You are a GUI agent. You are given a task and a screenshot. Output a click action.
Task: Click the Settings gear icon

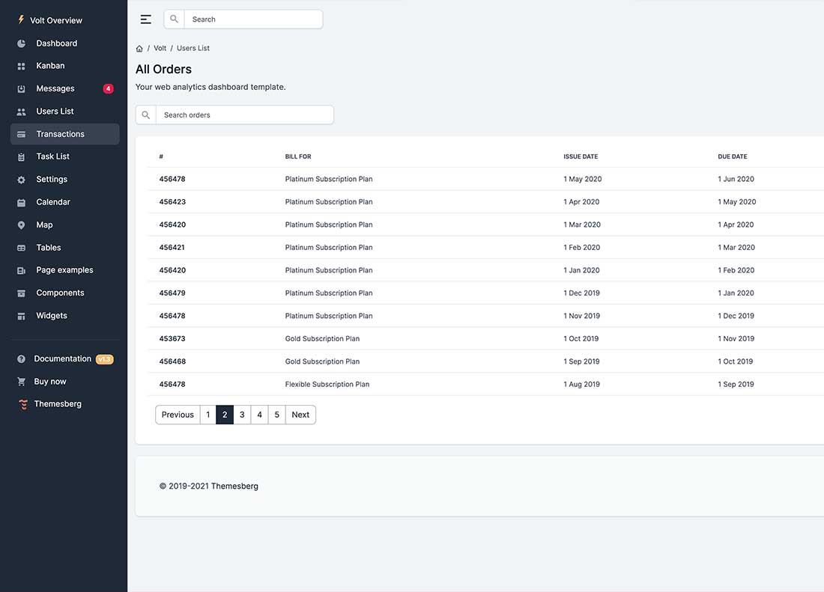click(x=20, y=179)
